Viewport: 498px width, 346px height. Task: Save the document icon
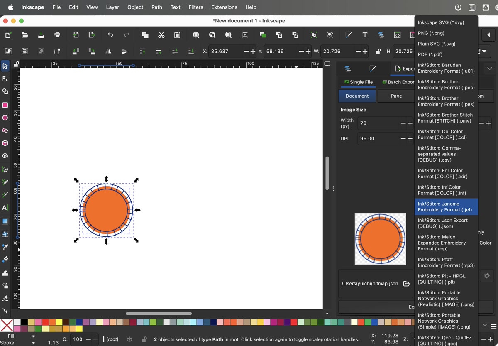pyautogui.click(x=41, y=35)
